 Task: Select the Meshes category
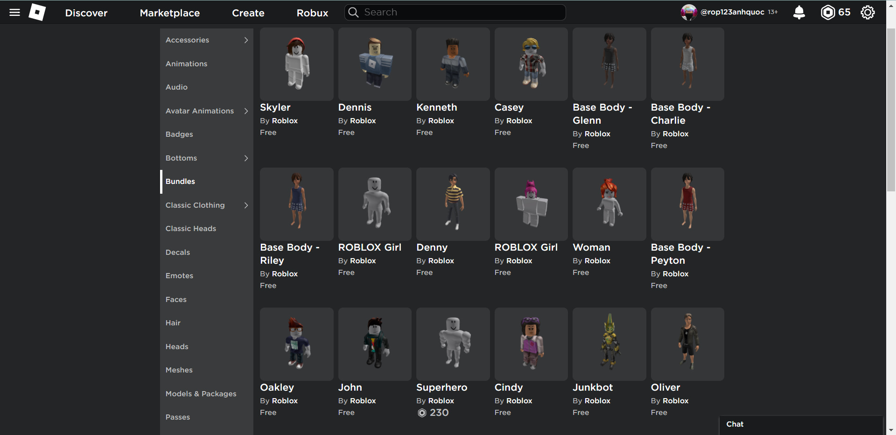[207, 370]
